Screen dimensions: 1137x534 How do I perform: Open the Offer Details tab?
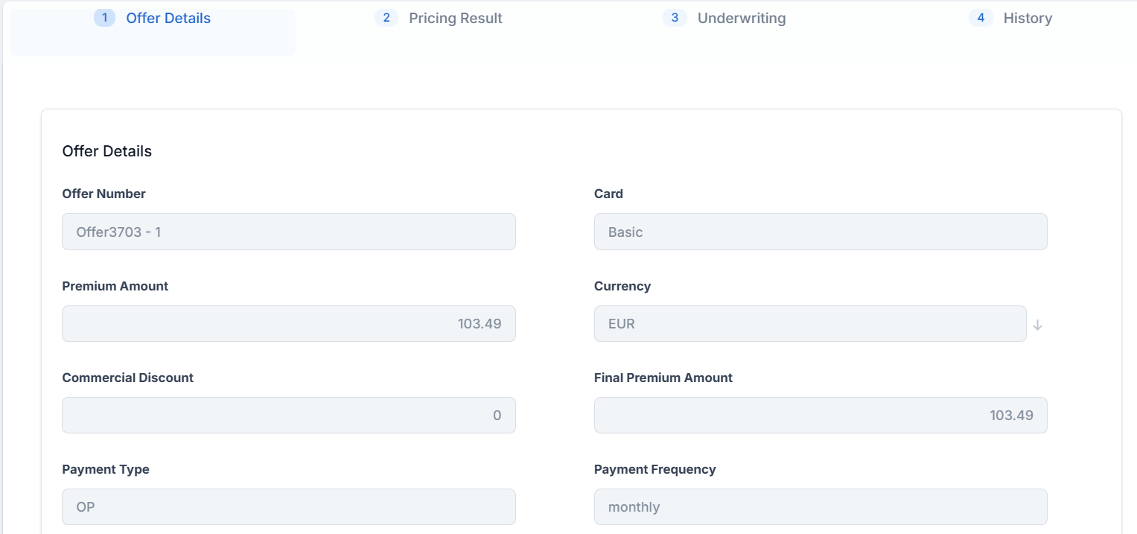pos(168,19)
